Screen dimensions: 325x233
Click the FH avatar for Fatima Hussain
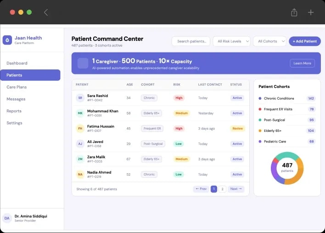point(80,128)
